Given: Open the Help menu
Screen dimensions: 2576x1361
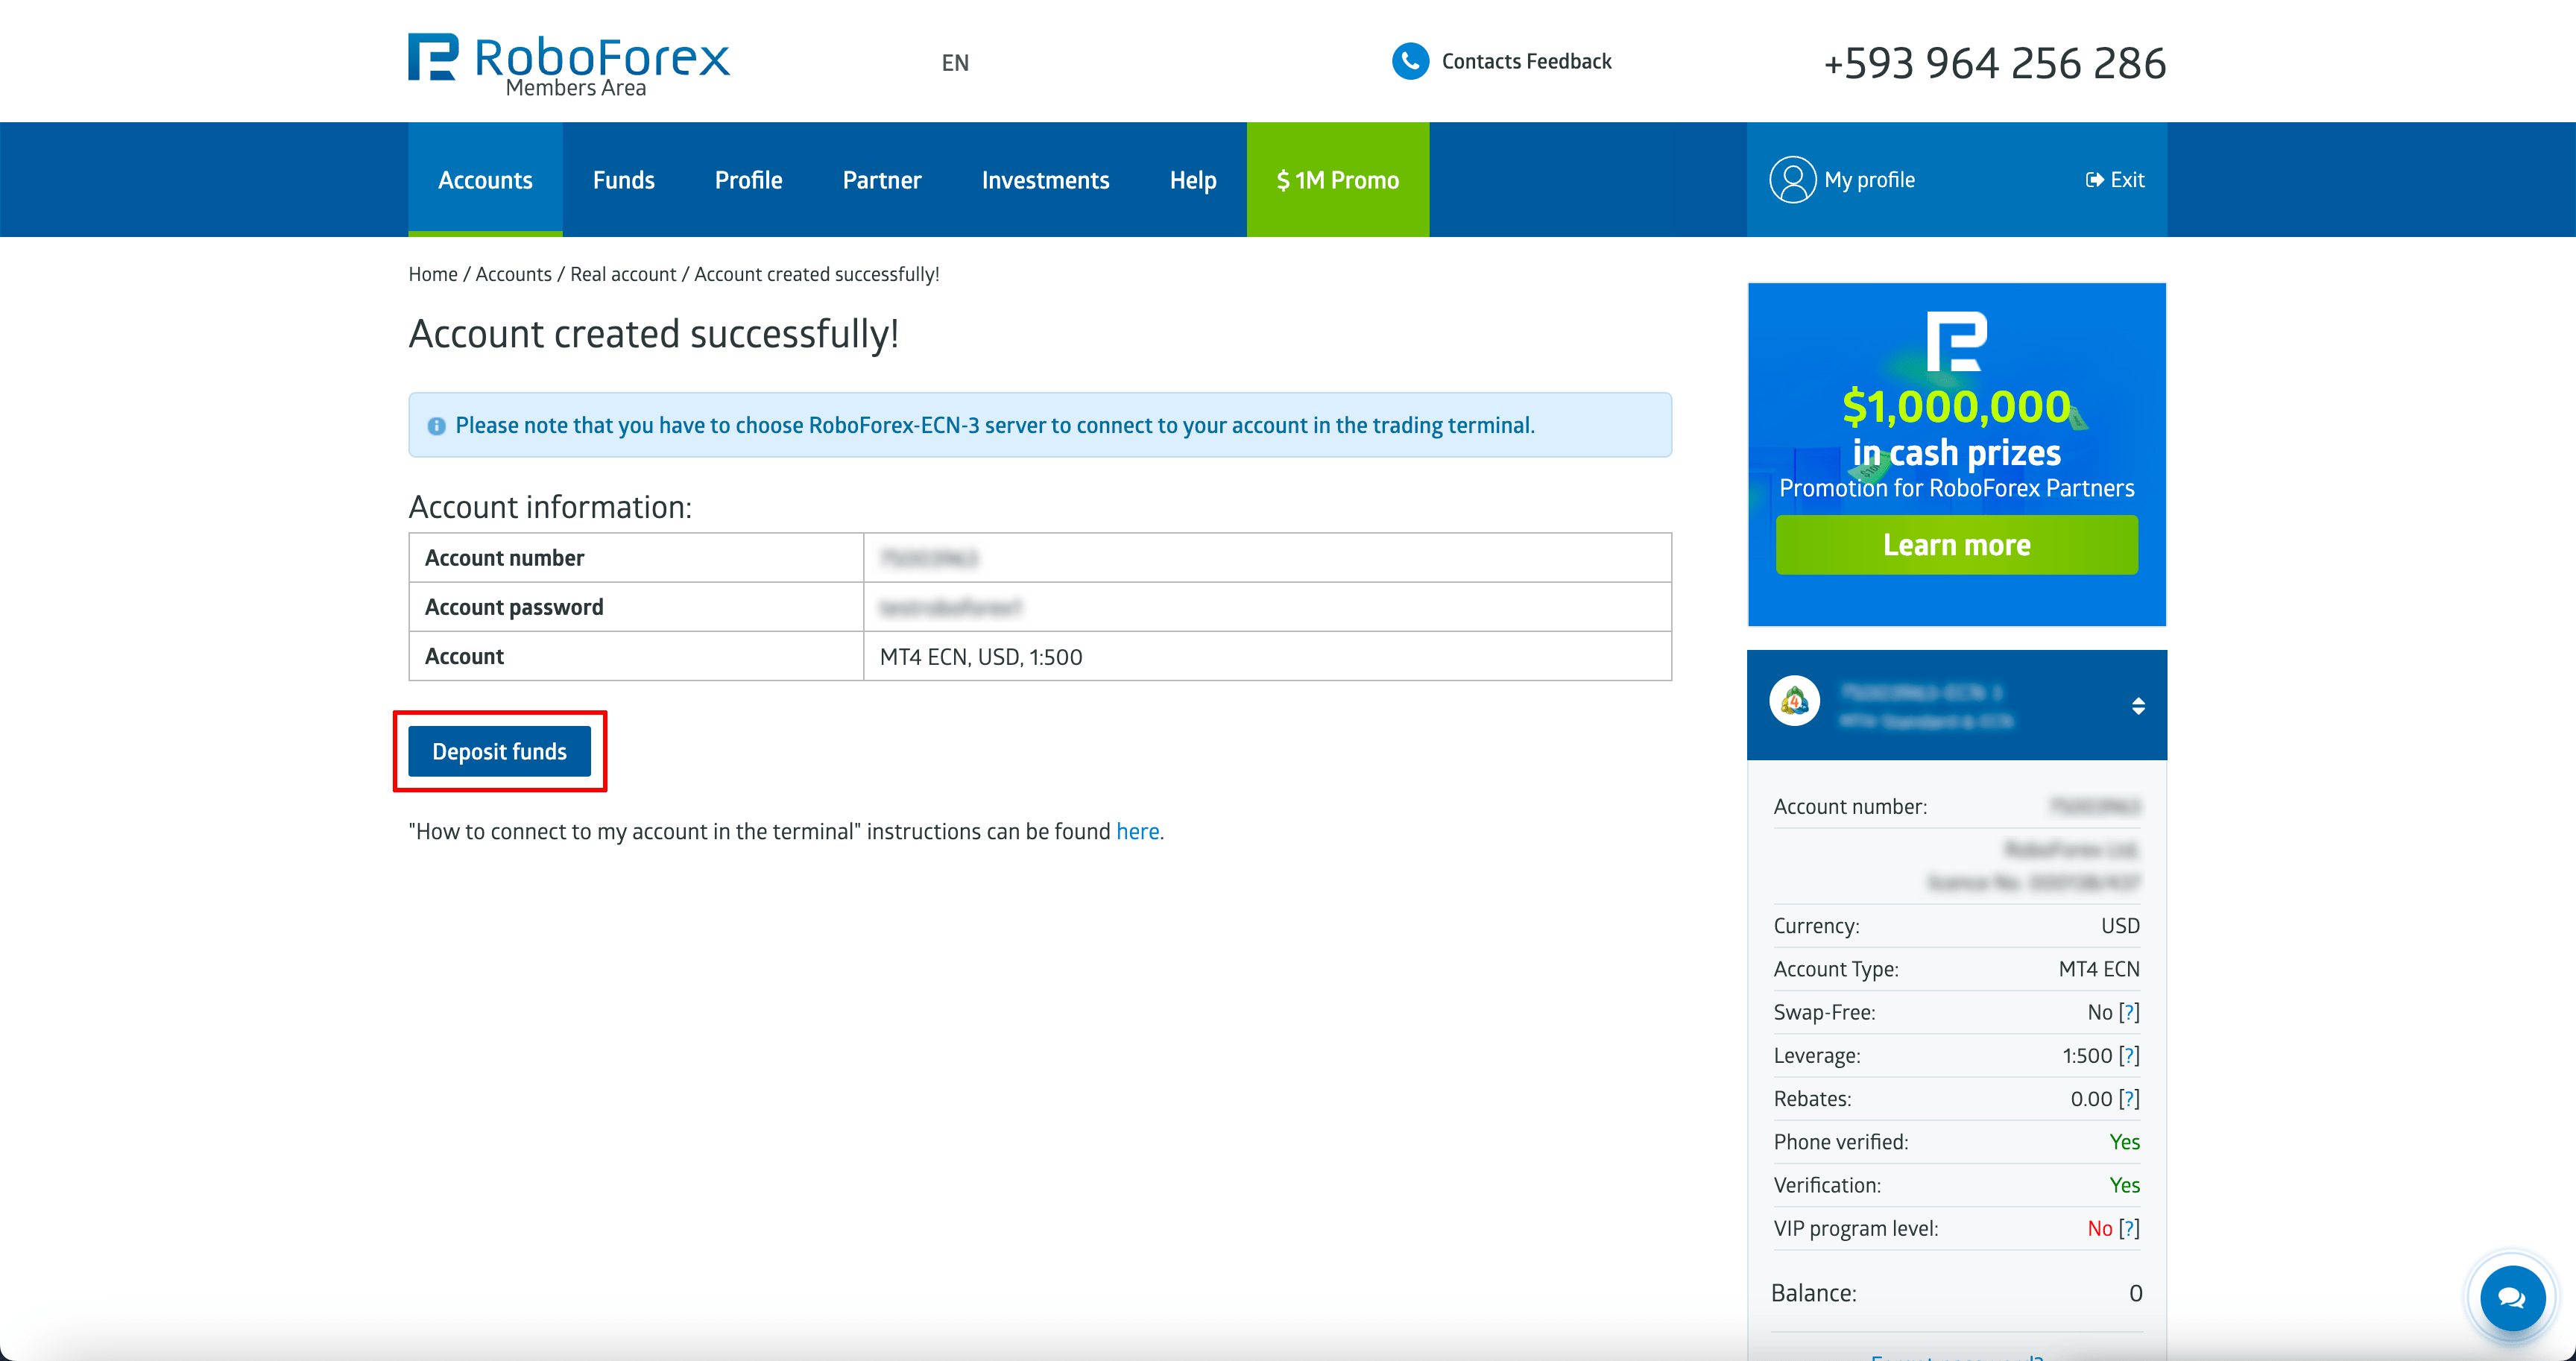Looking at the screenshot, I should point(1193,180).
